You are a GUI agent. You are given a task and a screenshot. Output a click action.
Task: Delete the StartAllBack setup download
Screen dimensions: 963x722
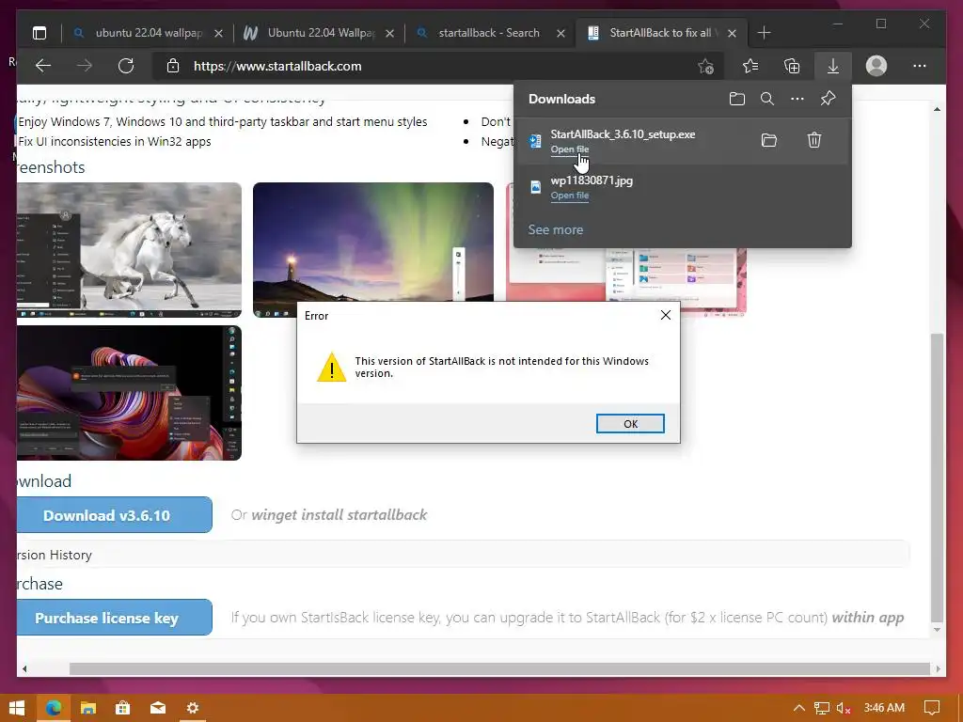pos(814,141)
